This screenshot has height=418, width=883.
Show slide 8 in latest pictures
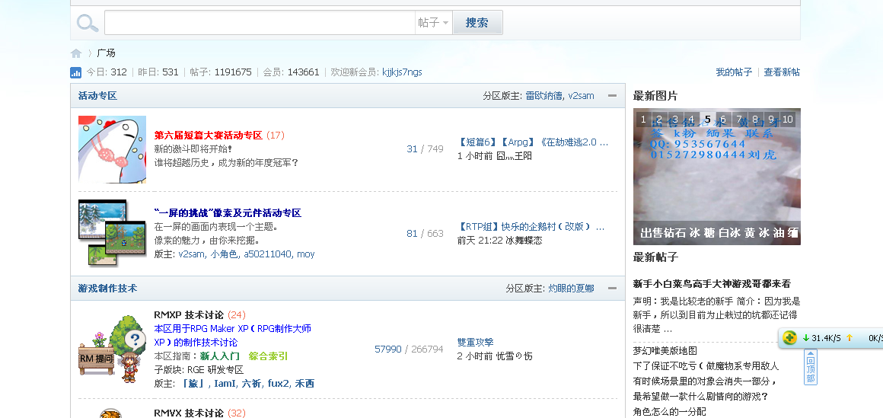[755, 120]
